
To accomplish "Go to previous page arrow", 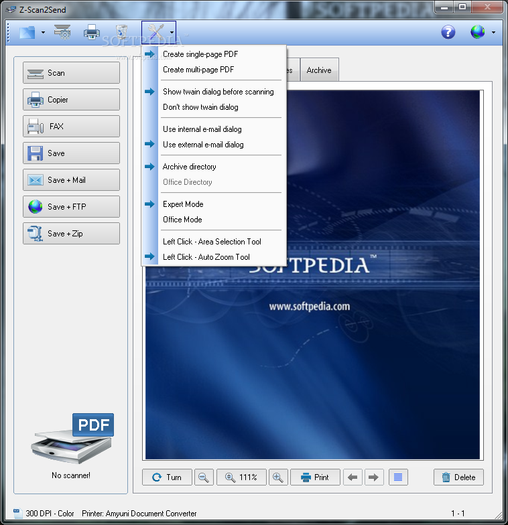I will click(353, 477).
